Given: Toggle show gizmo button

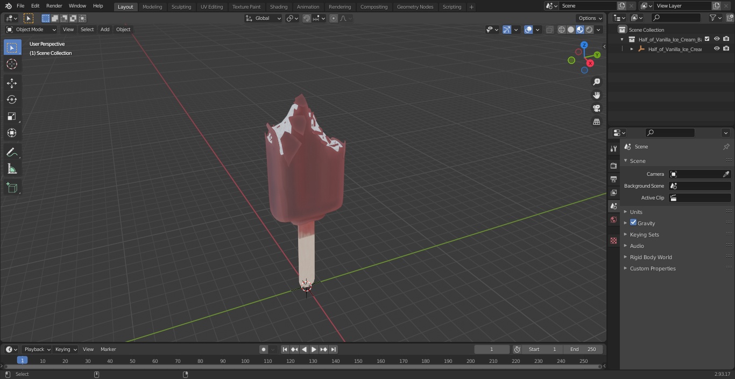Looking at the screenshot, I should pyautogui.click(x=507, y=30).
